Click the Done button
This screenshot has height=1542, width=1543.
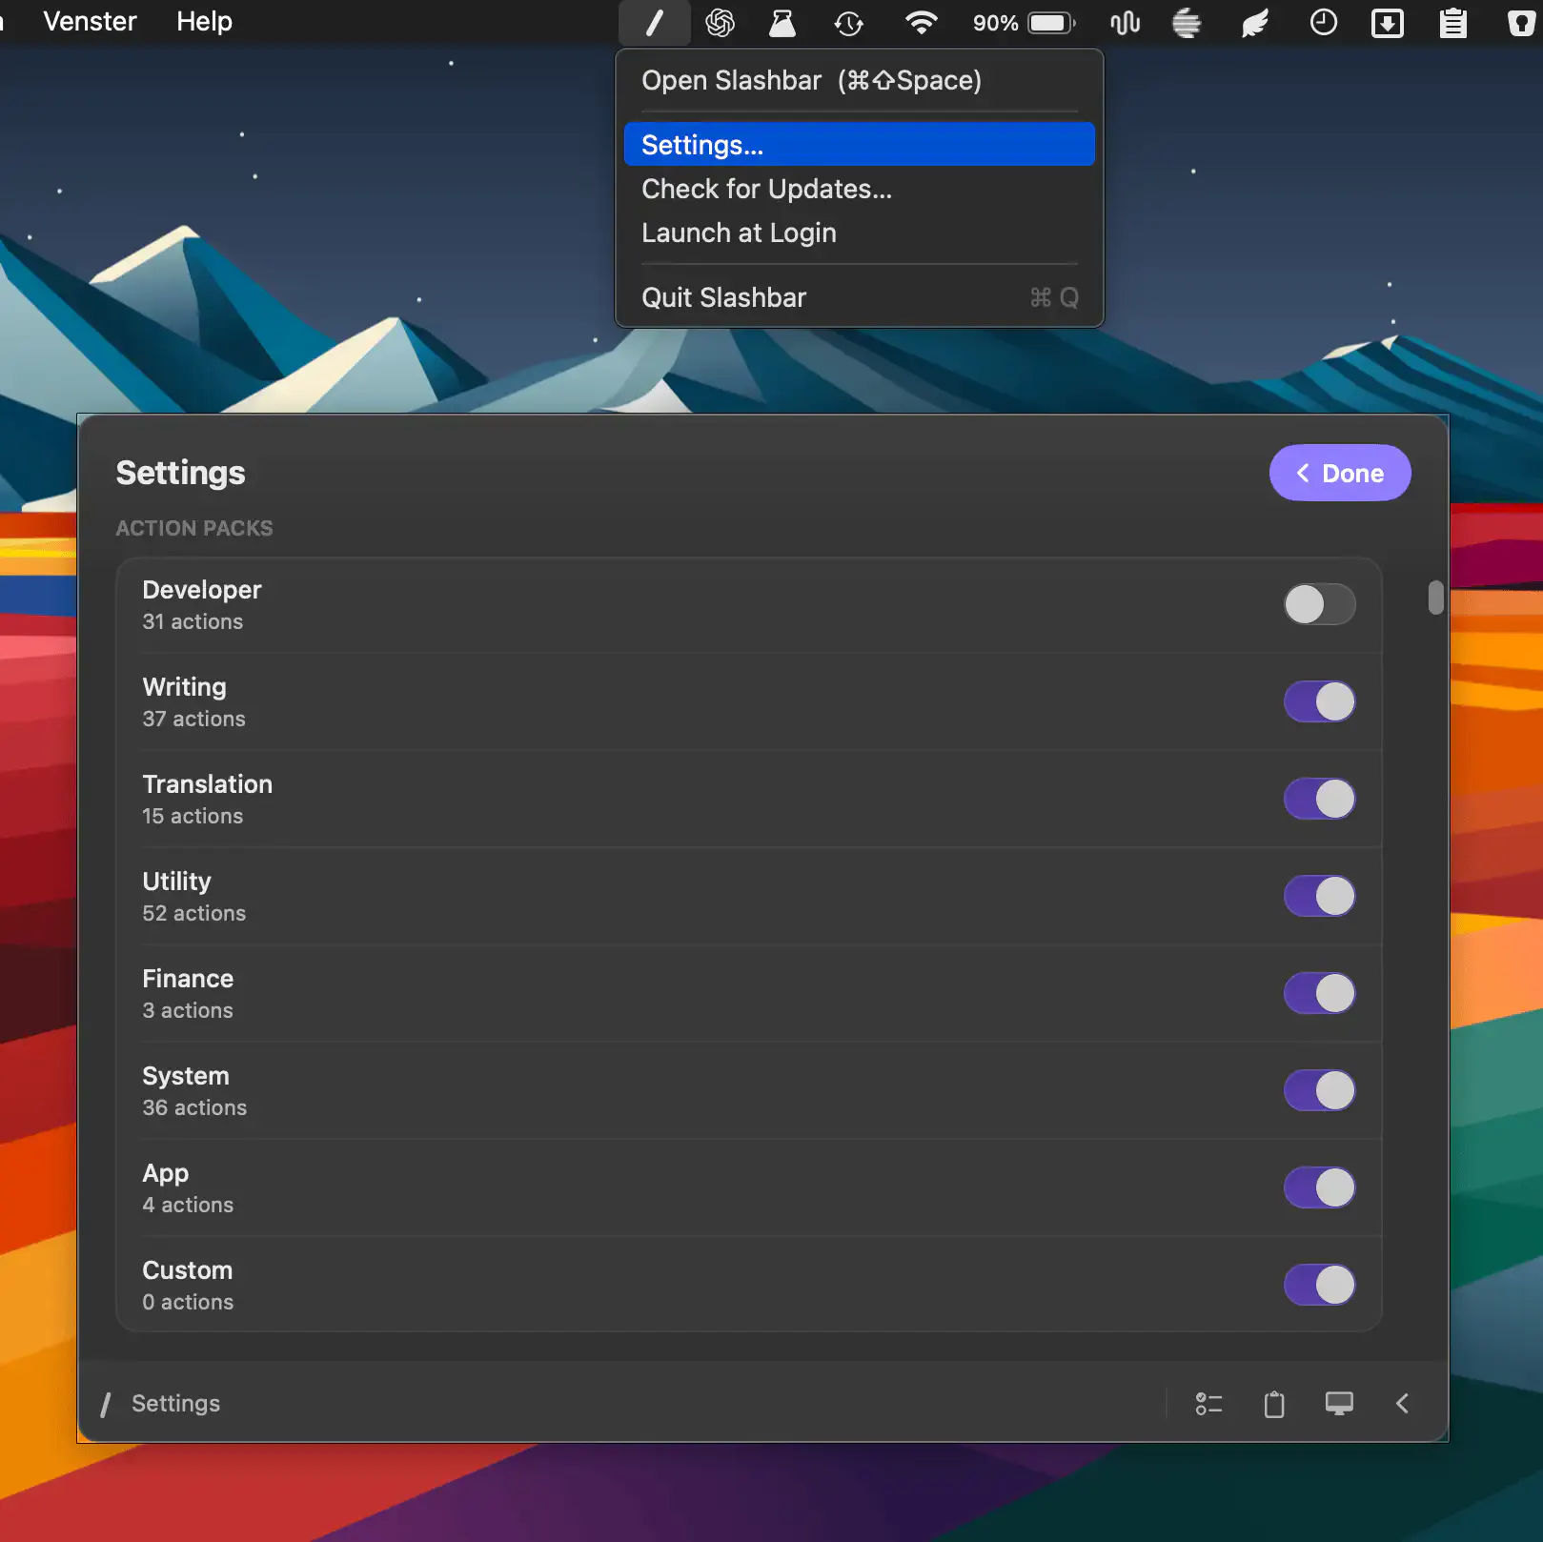1340,473
